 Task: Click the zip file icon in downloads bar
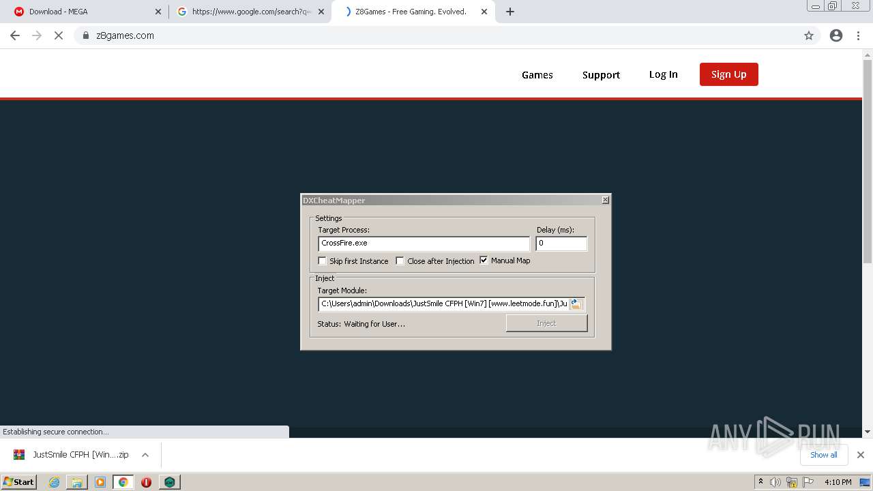click(x=19, y=455)
